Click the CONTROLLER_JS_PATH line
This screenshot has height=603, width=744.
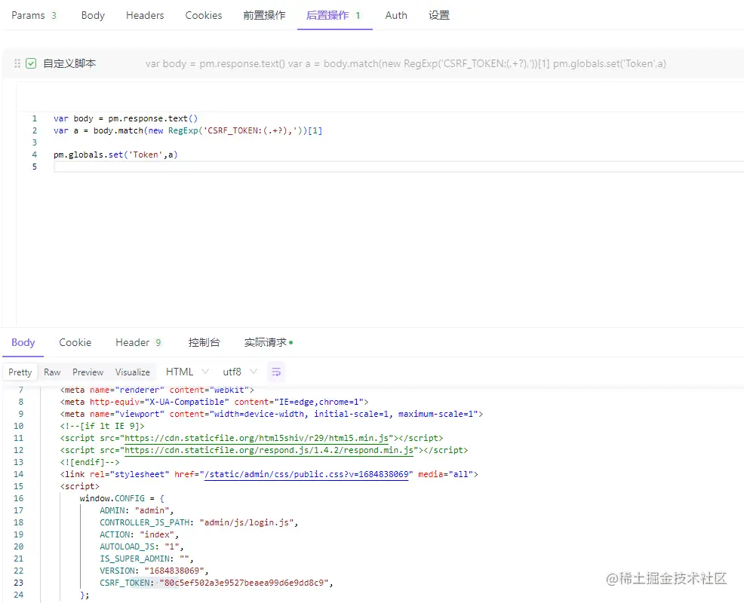tap(198, 522)
